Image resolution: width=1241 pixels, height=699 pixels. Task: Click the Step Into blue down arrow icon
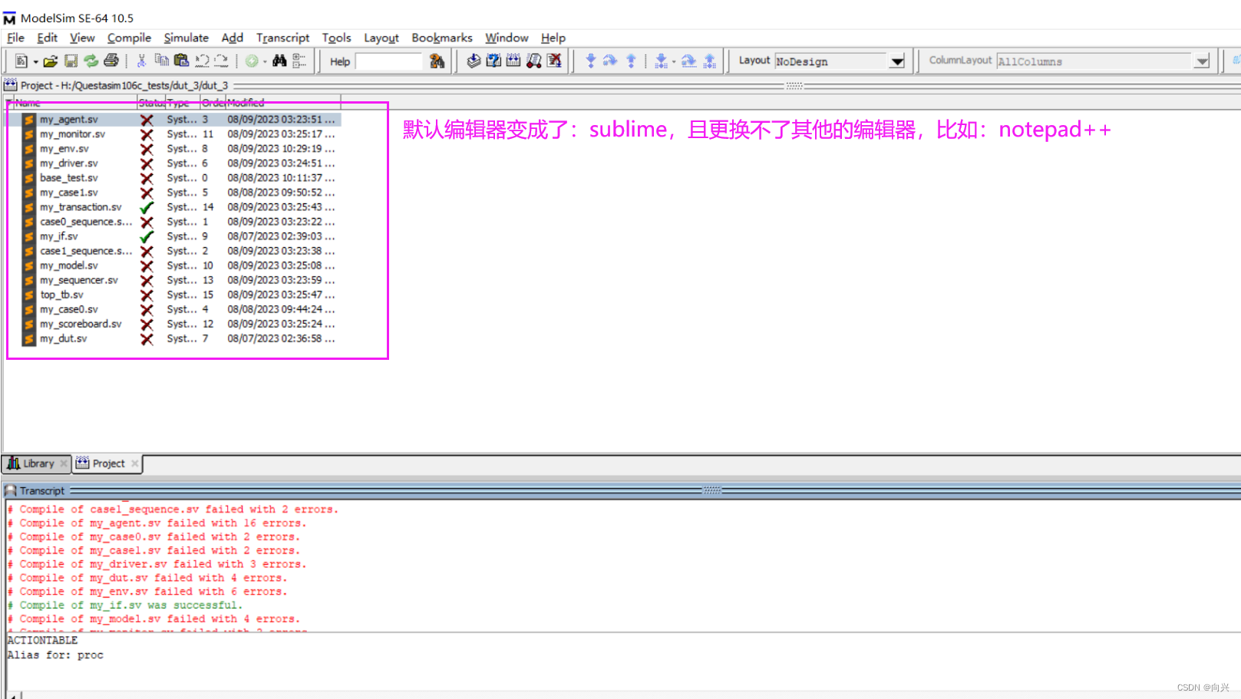590,61
